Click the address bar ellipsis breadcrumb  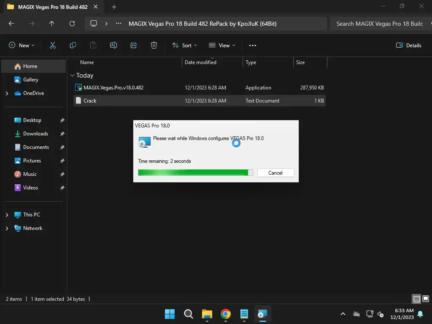coord(119,24)
